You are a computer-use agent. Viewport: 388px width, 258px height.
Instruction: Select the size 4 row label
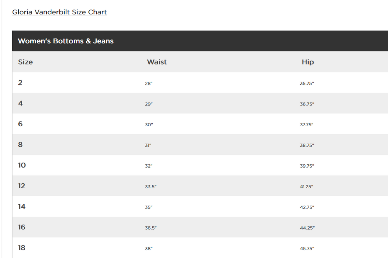(20, 103)
